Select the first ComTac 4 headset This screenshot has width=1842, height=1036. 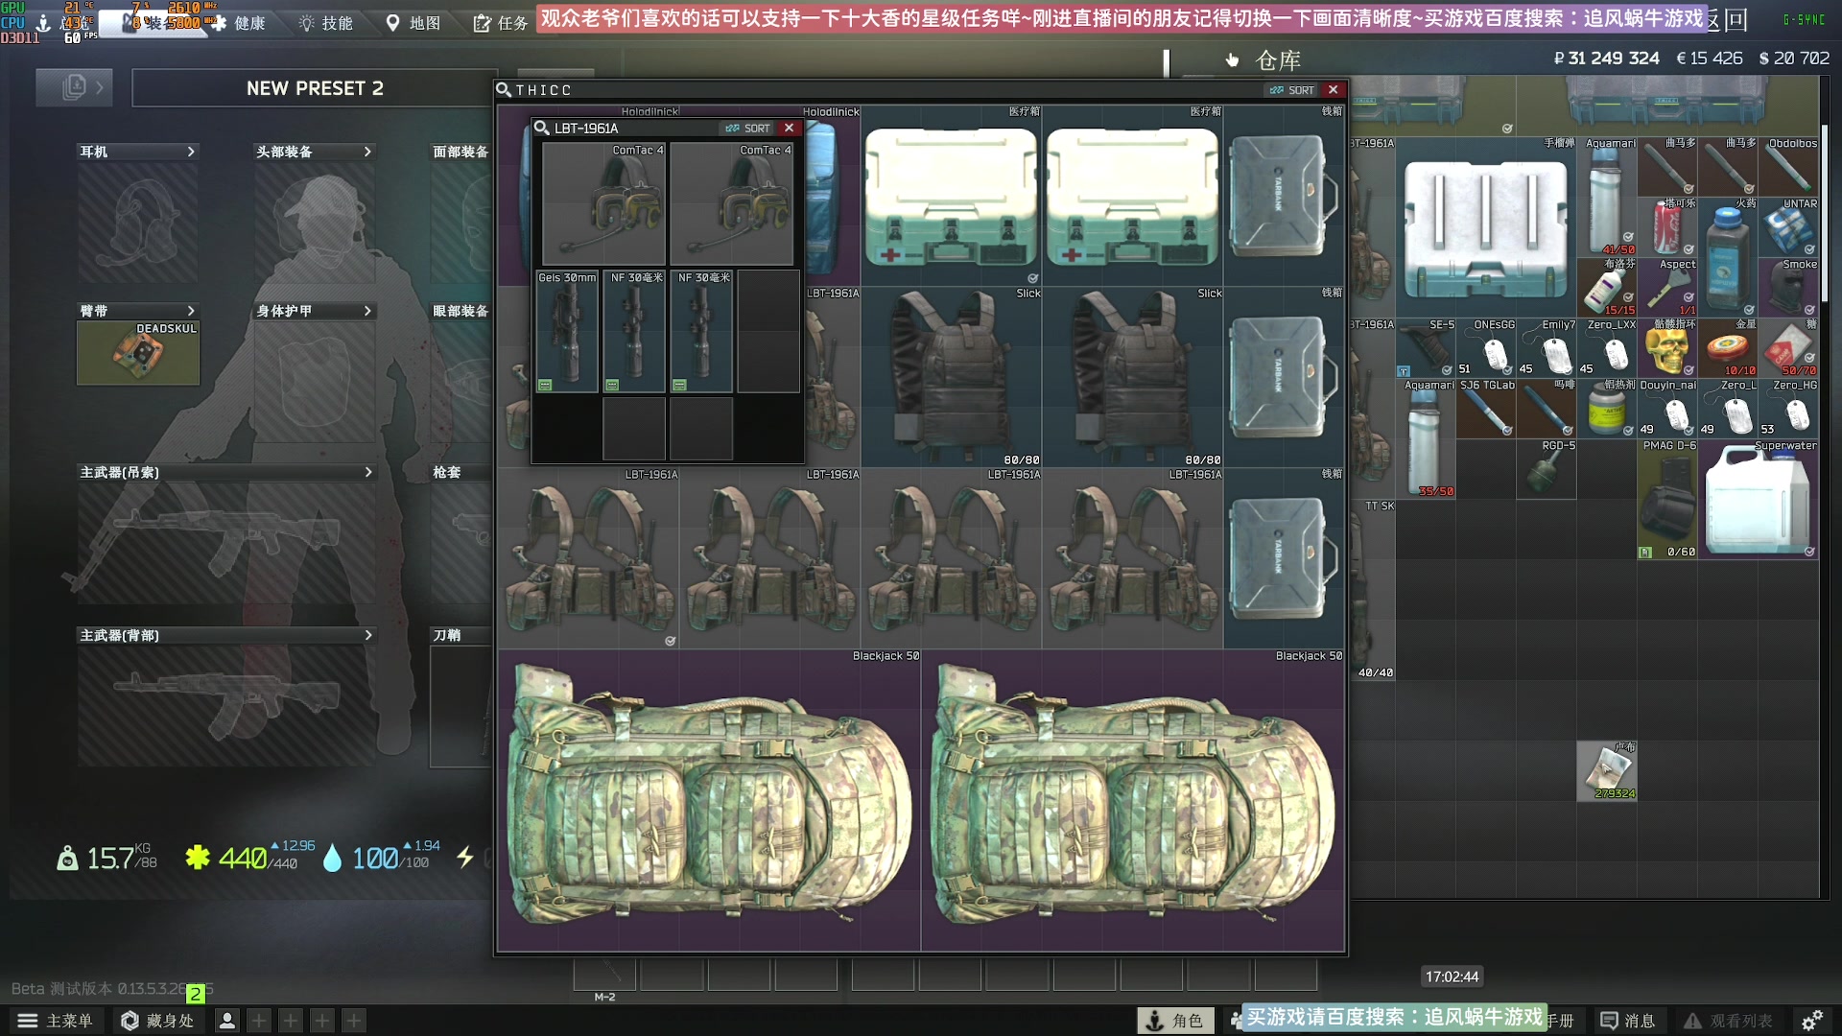coord(603,204)
